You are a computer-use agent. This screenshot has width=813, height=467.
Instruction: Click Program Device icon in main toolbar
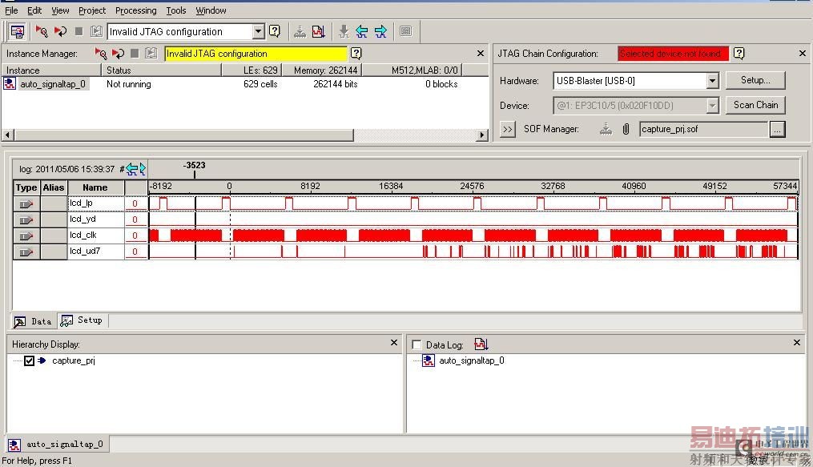[x=300, y=31]
